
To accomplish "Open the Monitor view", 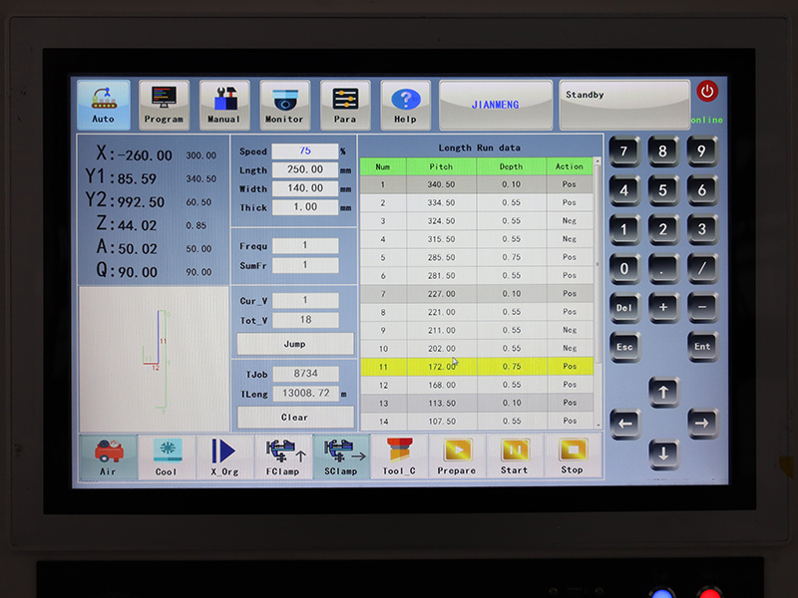I will tap(284, 105).
